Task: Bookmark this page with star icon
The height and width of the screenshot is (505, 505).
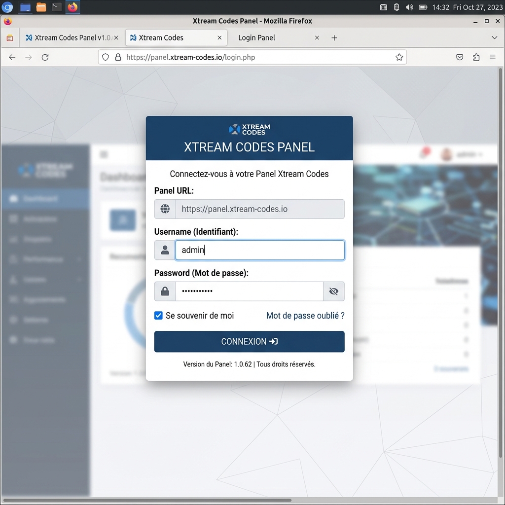Action: coord(399,57)
